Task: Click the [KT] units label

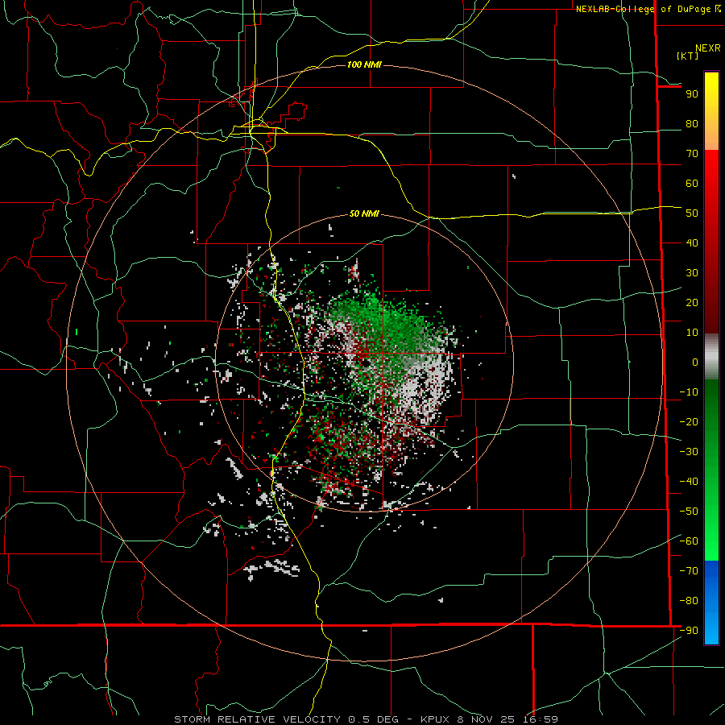Action: 688,56
